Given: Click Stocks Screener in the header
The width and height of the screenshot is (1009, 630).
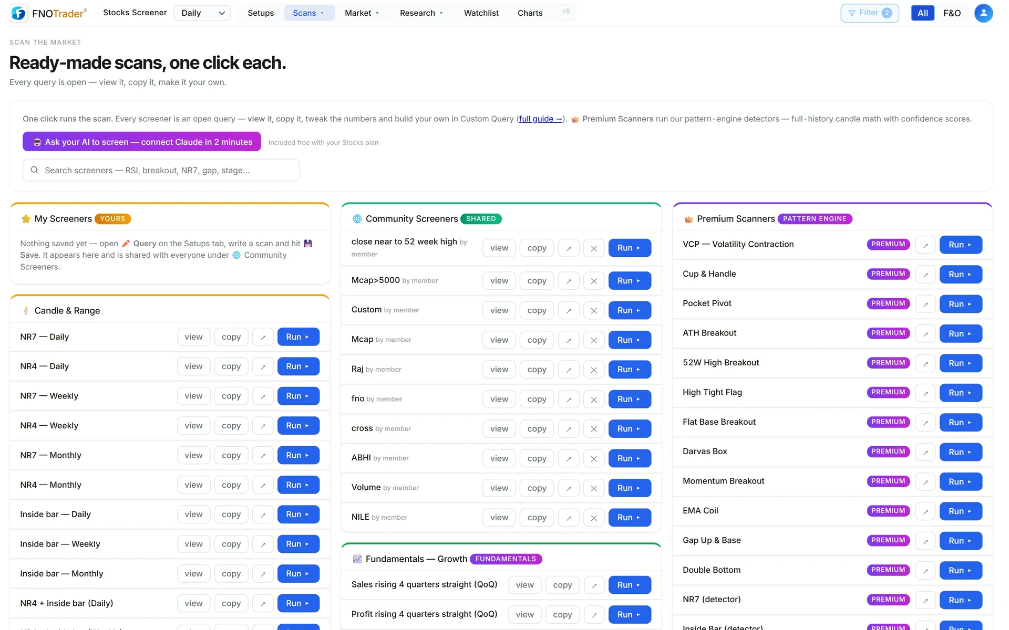Looking at the screenshot, I should [x=135, y=13].
